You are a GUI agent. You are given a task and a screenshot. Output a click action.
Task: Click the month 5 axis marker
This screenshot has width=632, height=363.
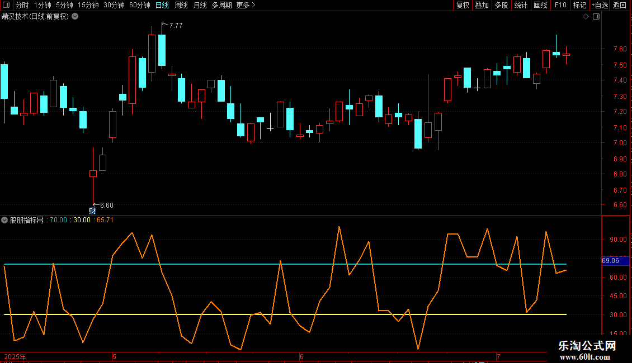point(115,357)
